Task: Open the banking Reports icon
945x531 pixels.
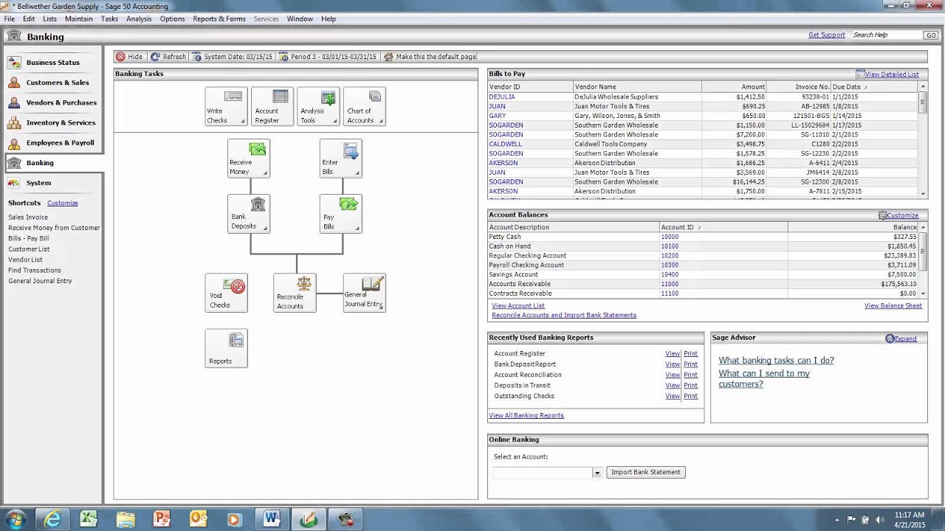Action: click(226, 348)
